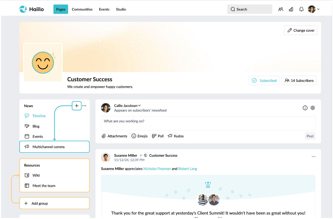Open the people directory icon
Image resolution: width=333 pixels, height=219 pixels.
(281, 9)
